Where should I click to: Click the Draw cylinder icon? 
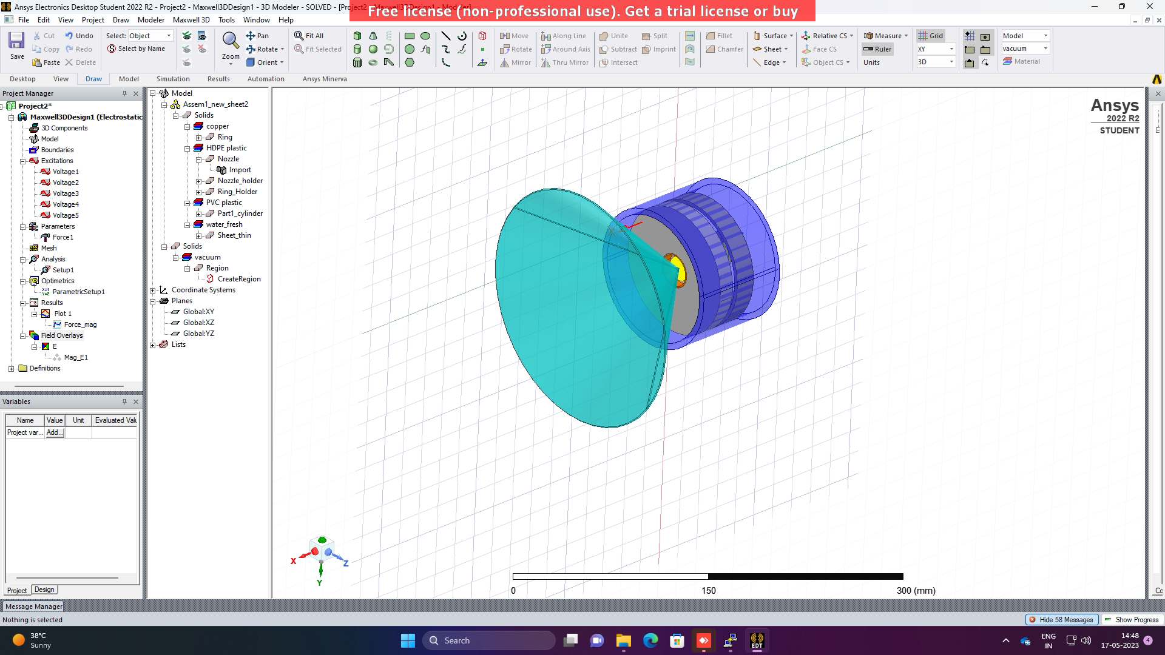coord(357,49)
